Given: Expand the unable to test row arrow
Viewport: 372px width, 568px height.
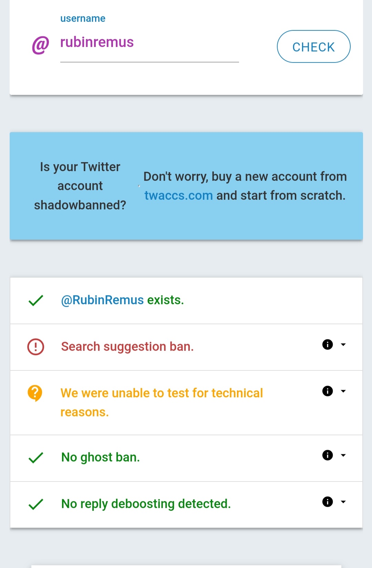Looking at the screenshot, I should pos(343,391).
